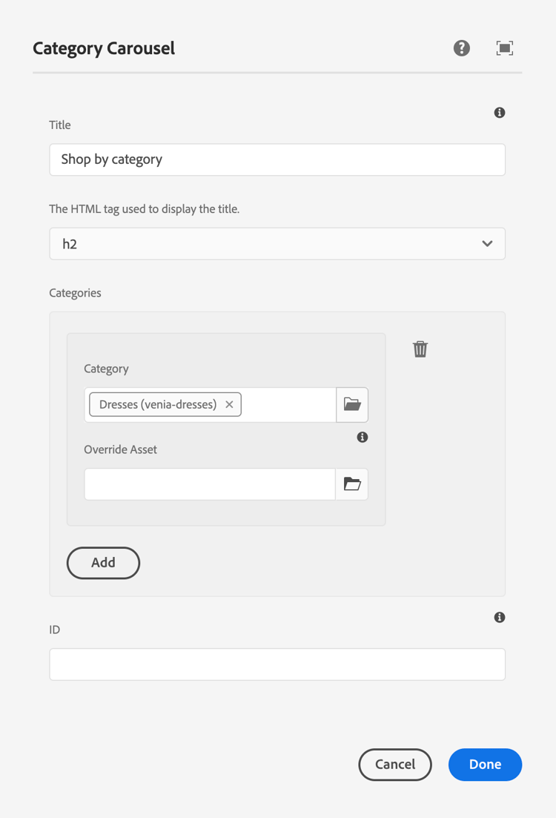Edit the Title input showing Shop by category
This screenshot has width=556, height=818.
(x=277, y=159)
